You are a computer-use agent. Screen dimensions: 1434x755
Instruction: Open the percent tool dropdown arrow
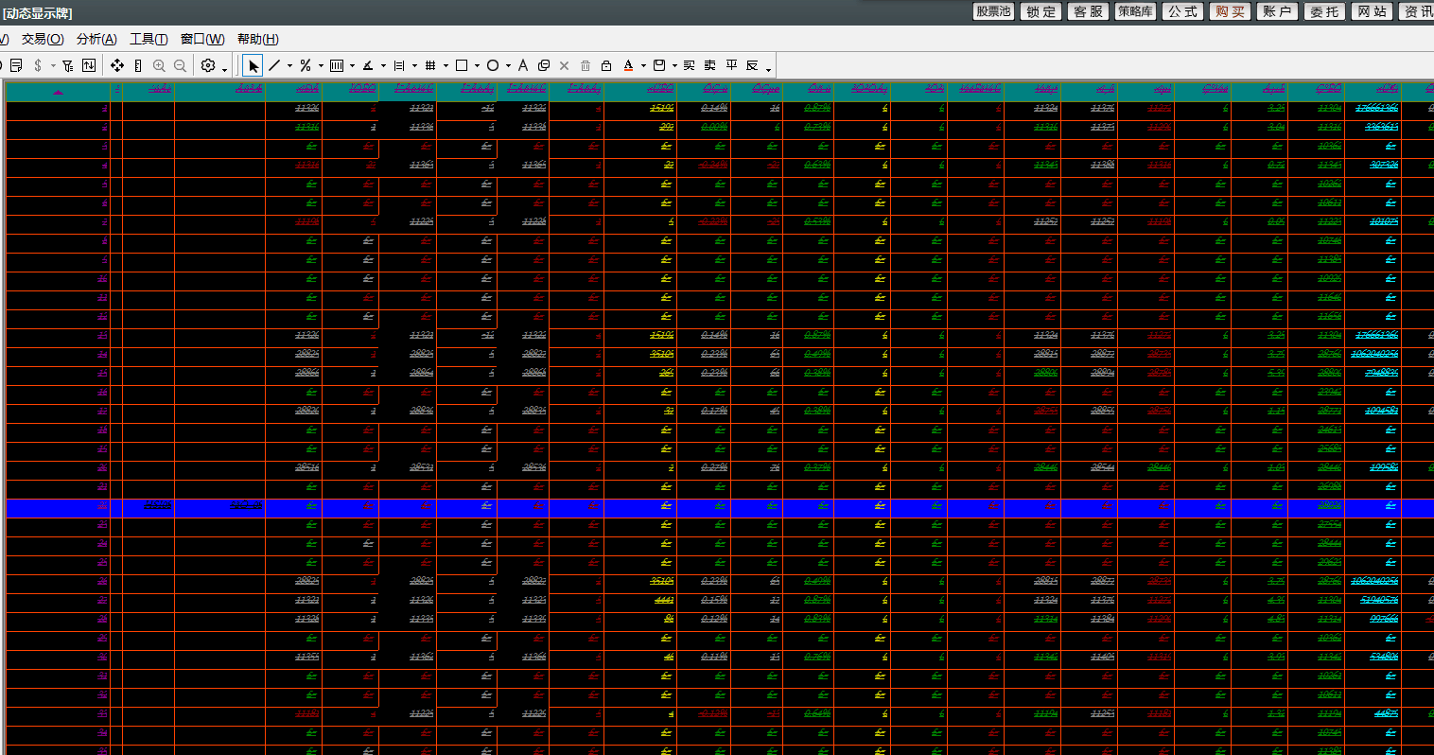[321, 66]
